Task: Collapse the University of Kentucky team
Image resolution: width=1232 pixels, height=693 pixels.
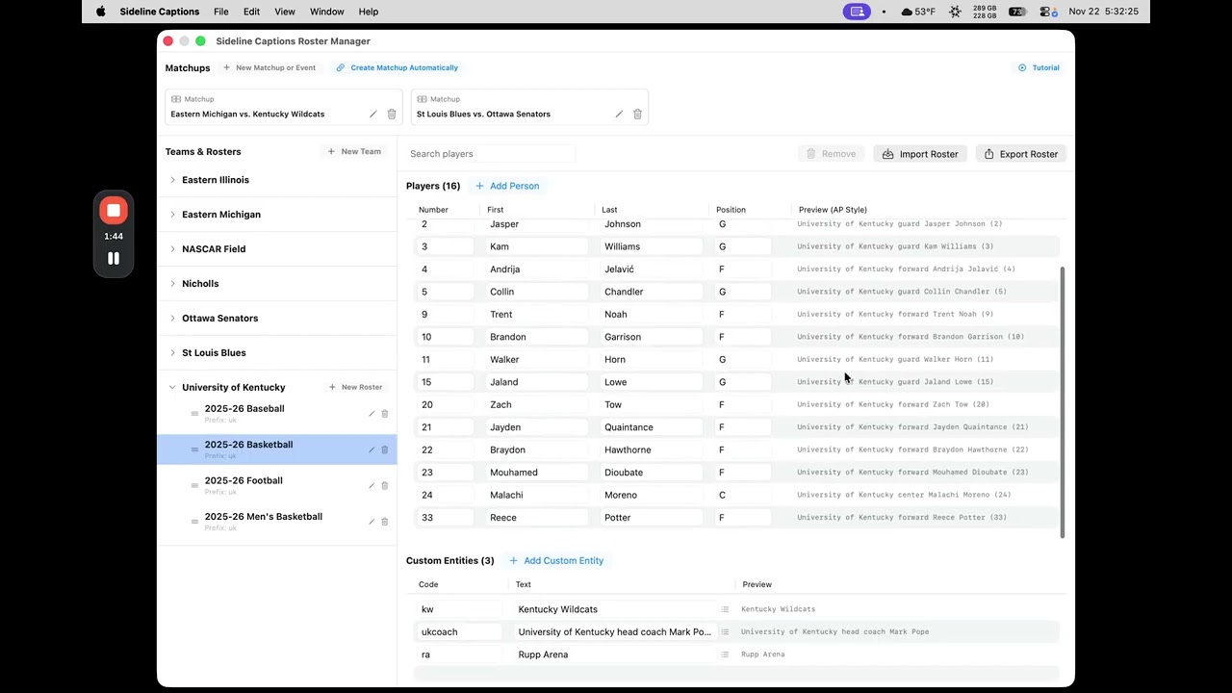Action: coord(172,388)
